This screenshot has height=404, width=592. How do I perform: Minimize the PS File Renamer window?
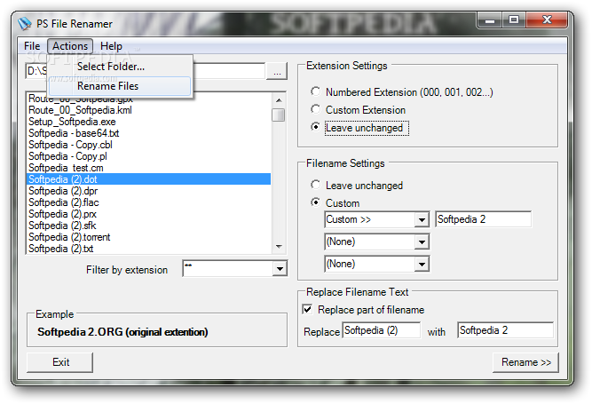490,20
